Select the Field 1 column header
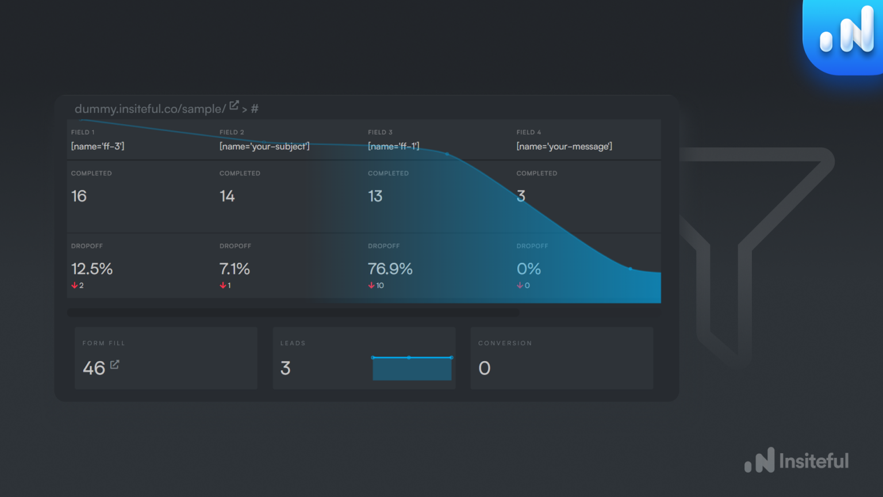The width and height of the screenshot is (883, 497). (83, 132)
